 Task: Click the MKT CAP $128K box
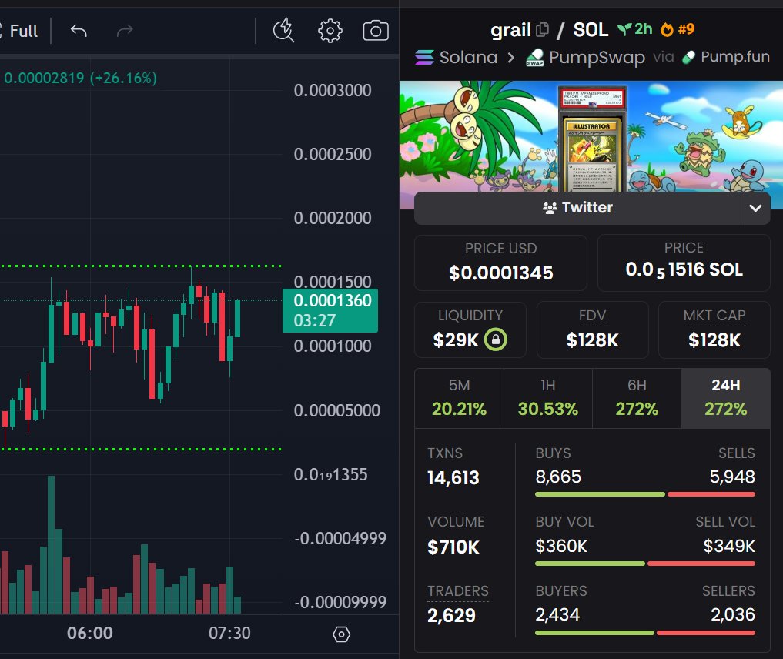(714, 329)
